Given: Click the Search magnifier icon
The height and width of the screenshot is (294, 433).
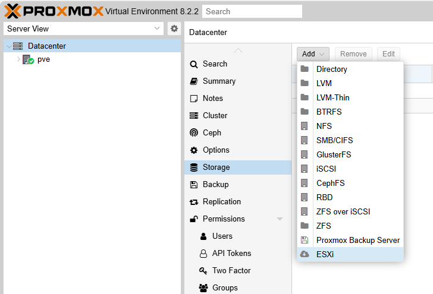Looking at the screenshot, I should 194,64.
